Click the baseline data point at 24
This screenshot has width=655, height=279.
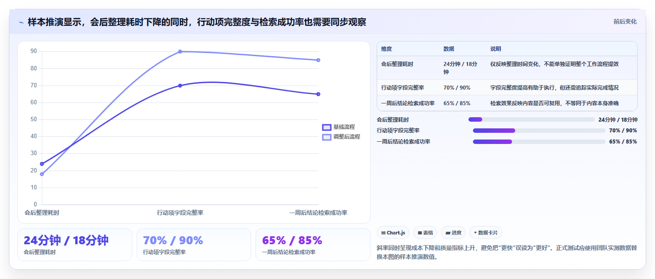click(x=42, y=164)
